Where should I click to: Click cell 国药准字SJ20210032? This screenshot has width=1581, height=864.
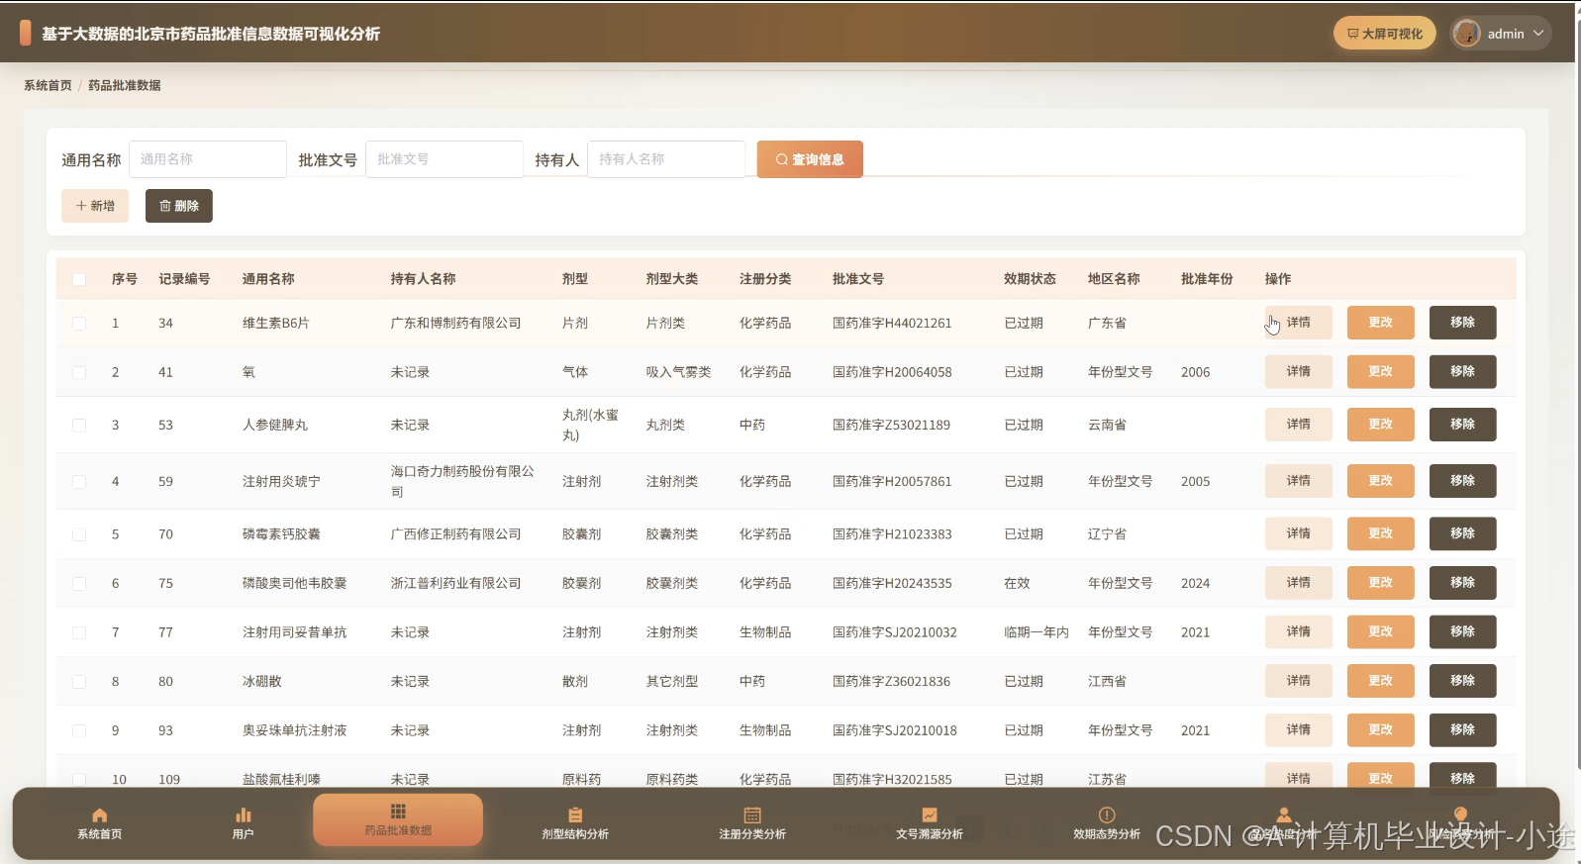(895, 632)
